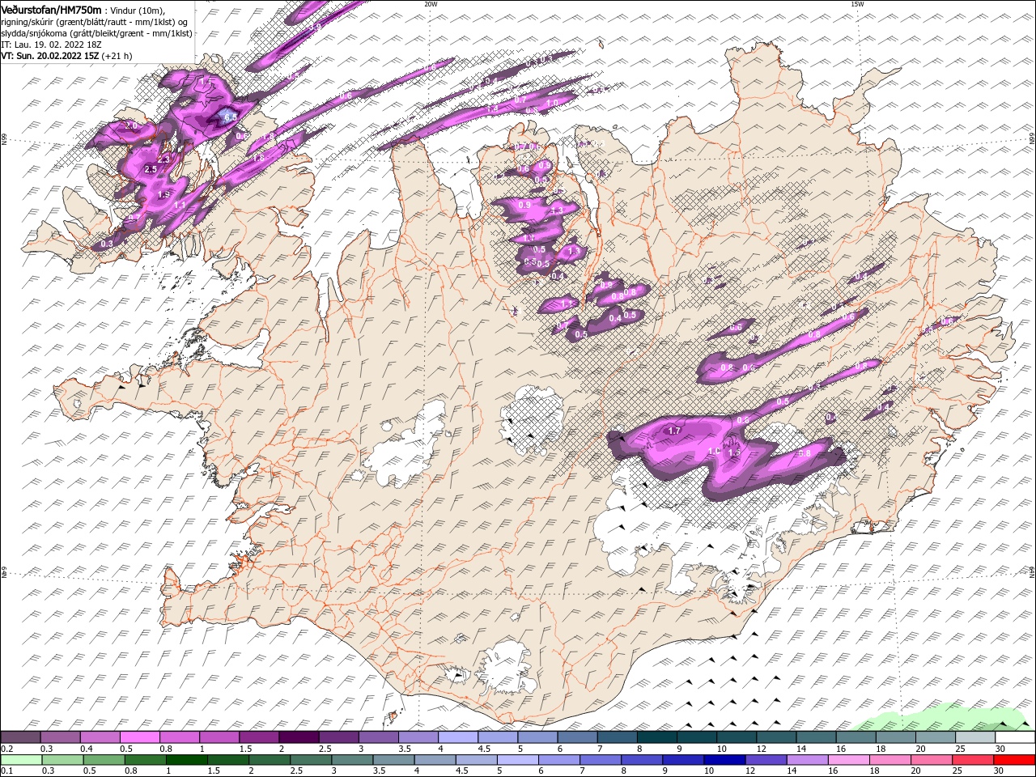Pick the 14 light violet swatch in green scale
Screen dimensions: 1036x777
[807, 760]
